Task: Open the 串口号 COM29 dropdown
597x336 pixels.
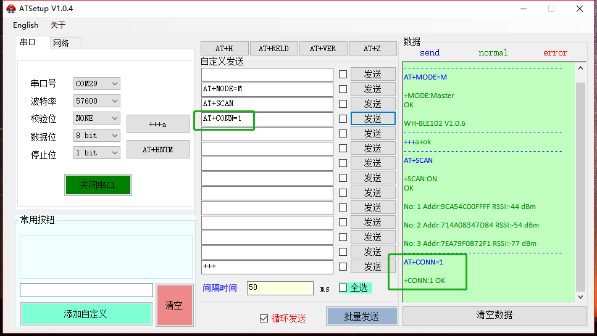Action: pos(97,83)
